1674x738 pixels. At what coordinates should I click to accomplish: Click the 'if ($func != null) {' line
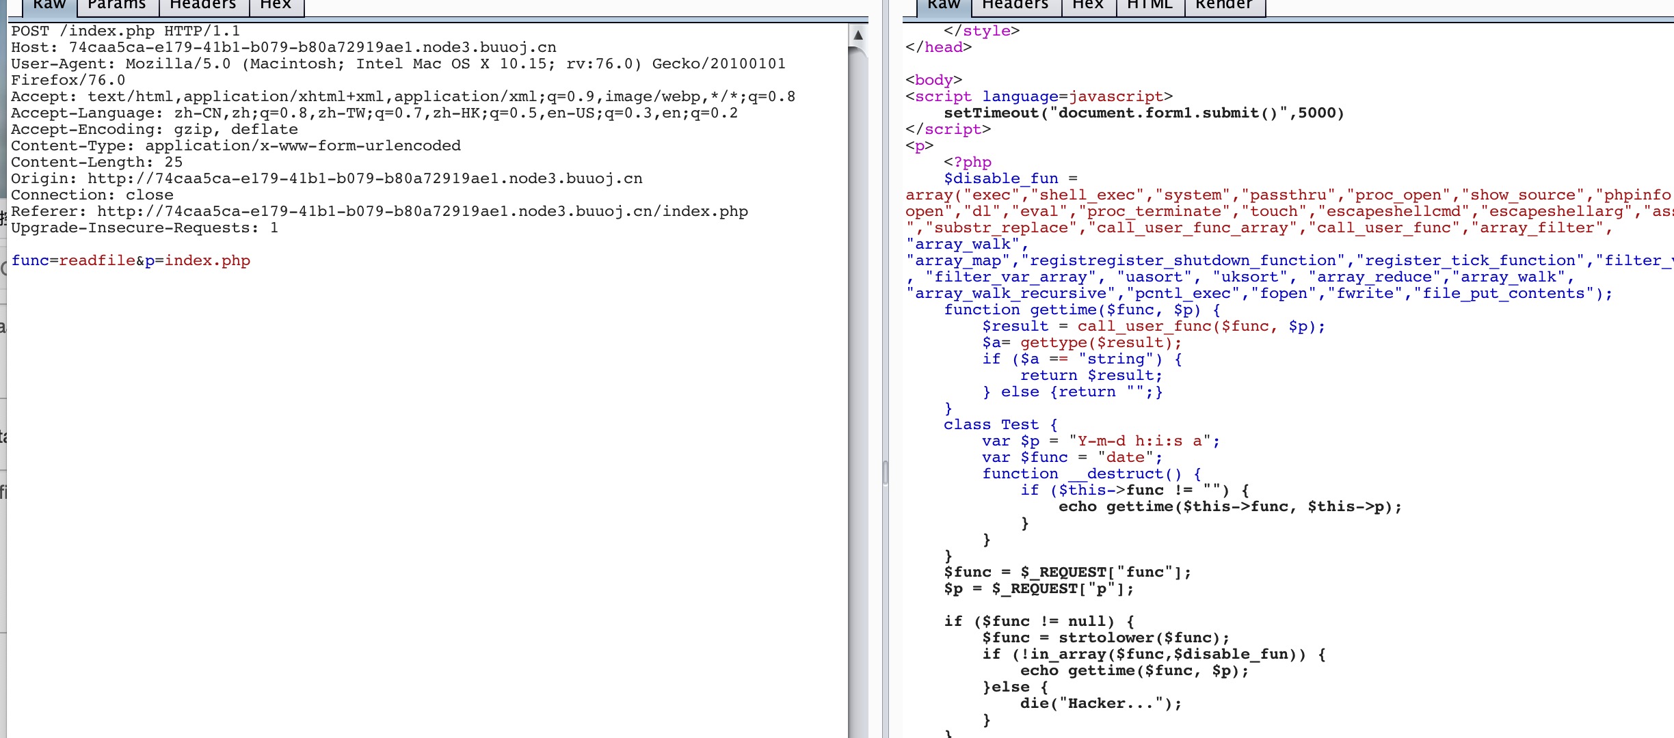1039,622
